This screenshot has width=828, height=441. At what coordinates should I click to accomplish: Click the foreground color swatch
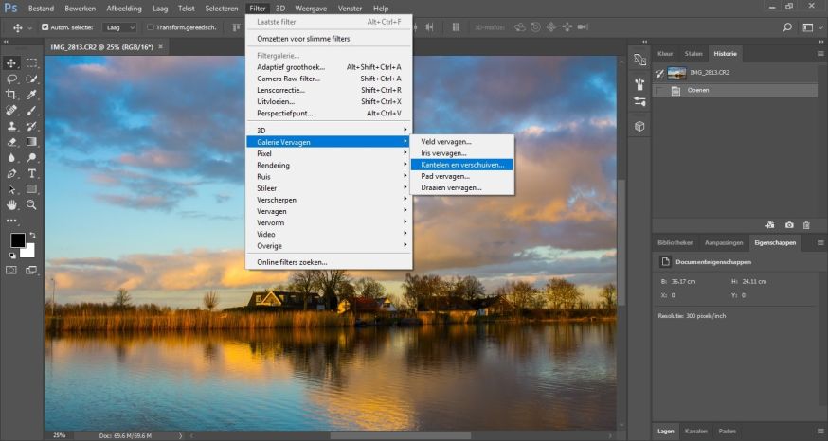coord(18,240)
